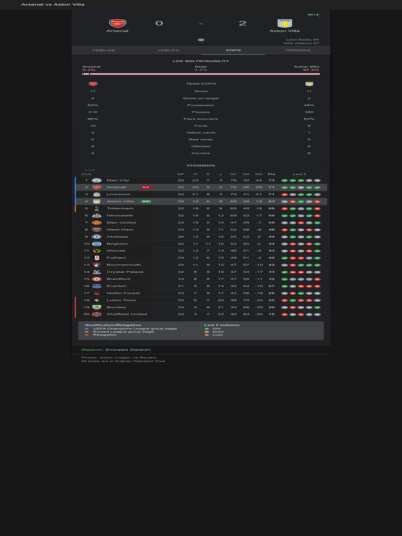Image resolution: width=402 pixels, height=536 pixels.
Task: Click the Standings section heading
Action: click(x=201, y=165)
